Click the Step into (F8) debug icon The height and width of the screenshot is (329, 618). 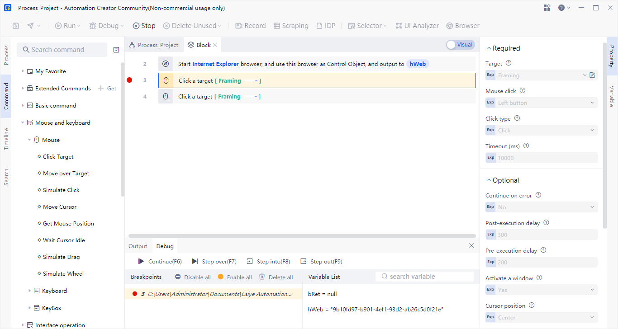click(250, 261)
